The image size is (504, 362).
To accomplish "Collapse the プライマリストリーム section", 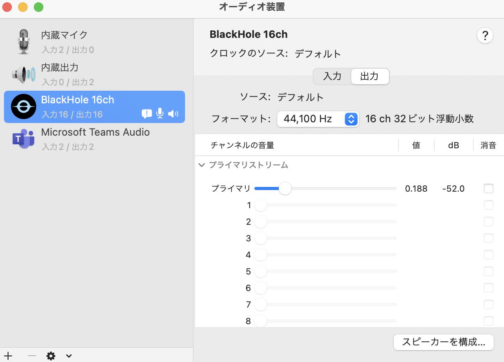I will tap(202, 165).
